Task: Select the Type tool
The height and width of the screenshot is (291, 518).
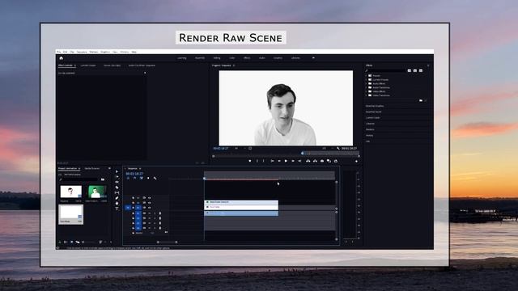Action: click(117, 209)
